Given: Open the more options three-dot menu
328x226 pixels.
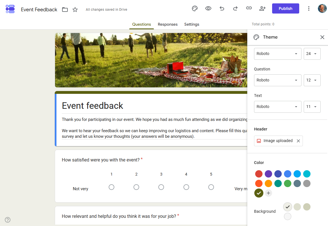Looking at the screenshot, I should 309,8.
